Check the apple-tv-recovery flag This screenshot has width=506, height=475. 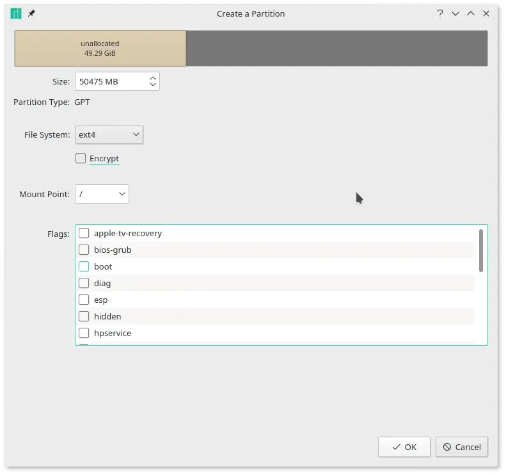[x=84, y=233]
